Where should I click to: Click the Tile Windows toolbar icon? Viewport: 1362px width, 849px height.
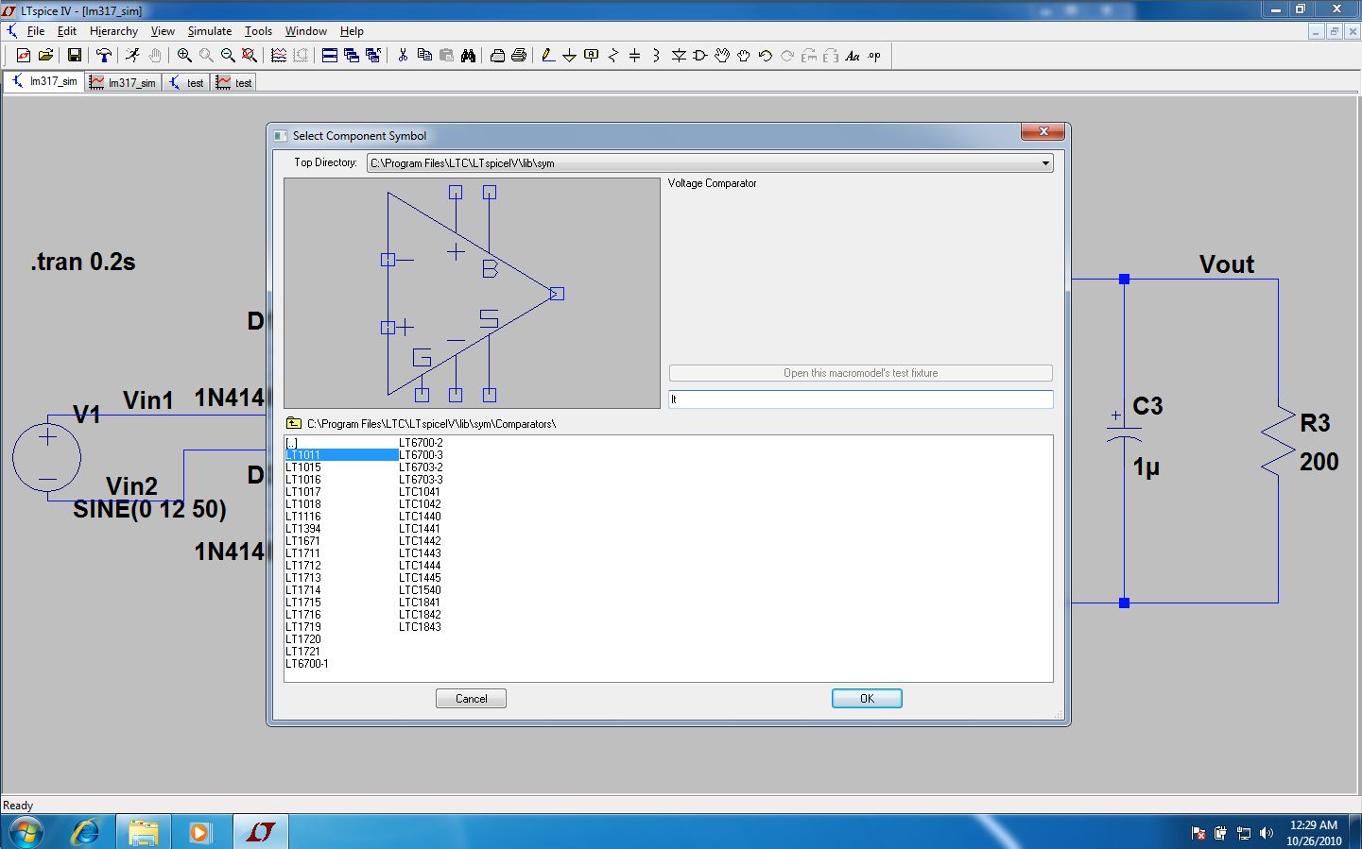point(330,56)
